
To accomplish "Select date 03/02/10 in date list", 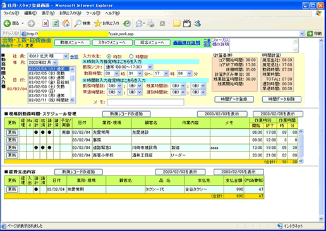I will (x=49, y=95).
